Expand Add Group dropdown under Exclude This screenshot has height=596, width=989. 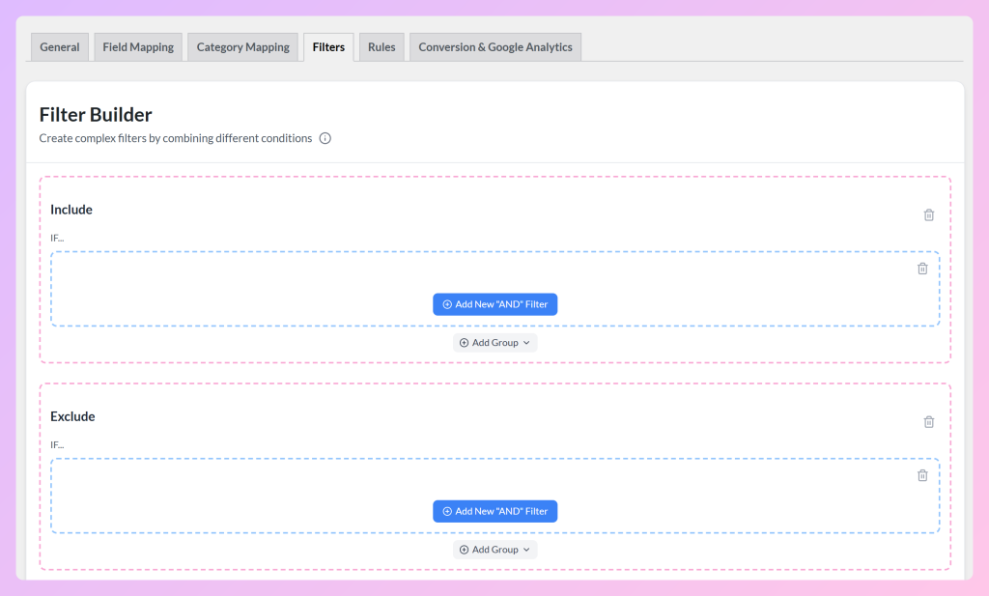[495, 550]
